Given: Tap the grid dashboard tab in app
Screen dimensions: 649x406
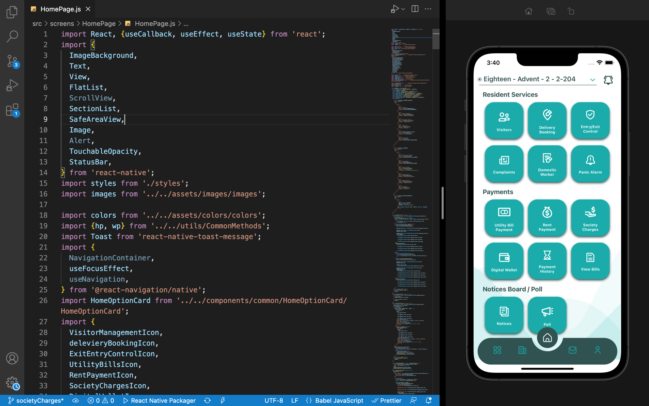Looking at the screenshot, I should [497, 350].
